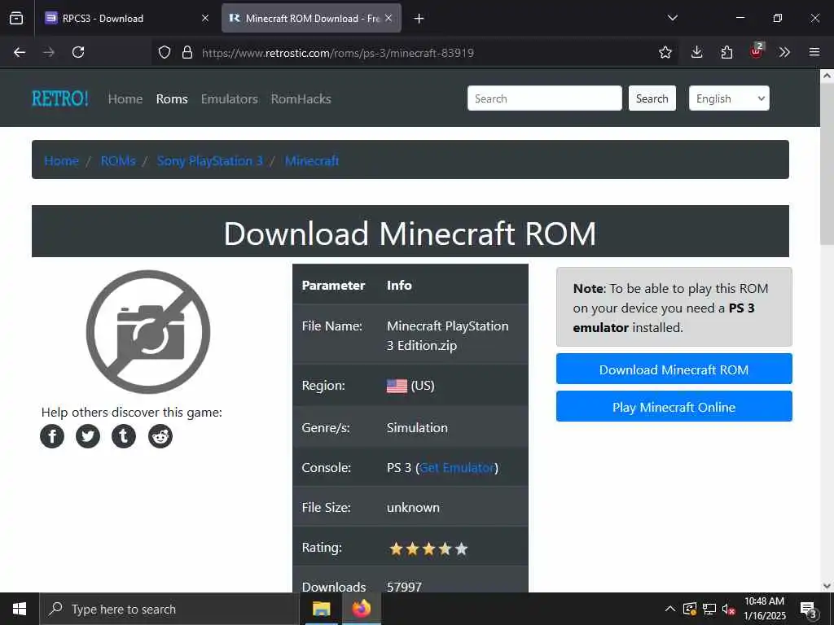
Task: Click the '57997' downloads value
Action: pyautogui.click(x=404, y=587)
